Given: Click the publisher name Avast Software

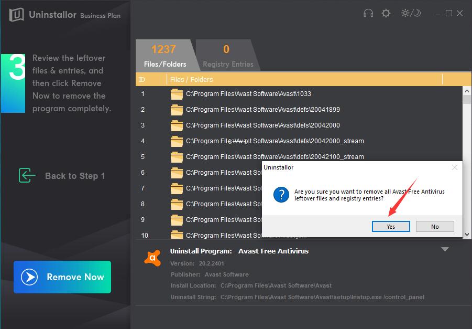Looking at the screenshot, I should pyautogui.click(x=227, y=274).
